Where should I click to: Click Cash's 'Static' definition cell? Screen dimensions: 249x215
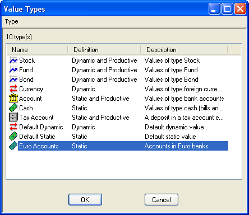pos(80,108)
